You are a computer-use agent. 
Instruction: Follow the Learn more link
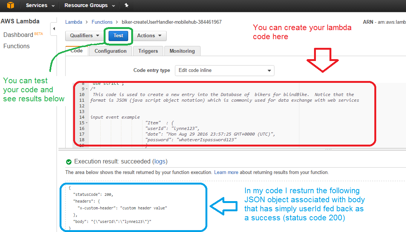point(226,172)
